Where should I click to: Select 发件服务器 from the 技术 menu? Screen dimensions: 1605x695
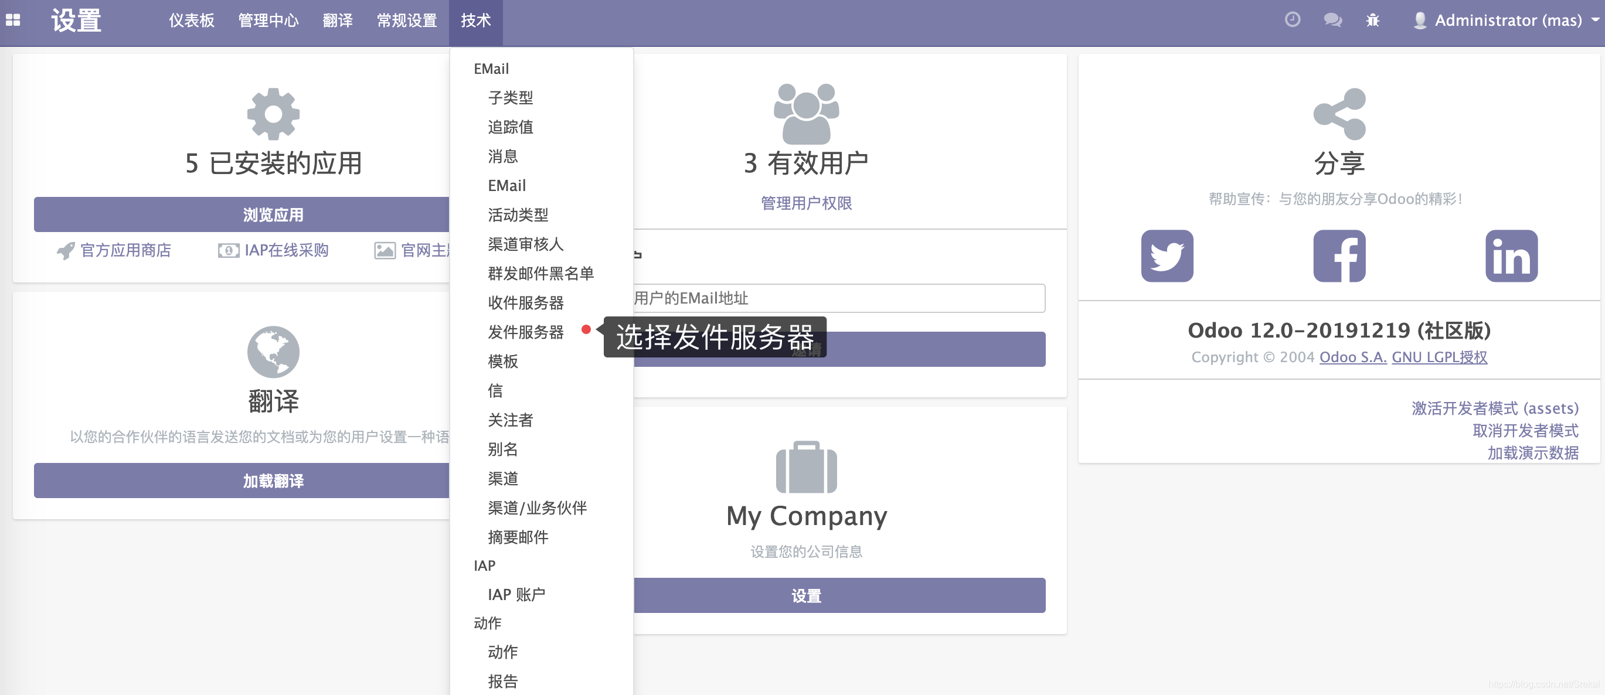526,332
